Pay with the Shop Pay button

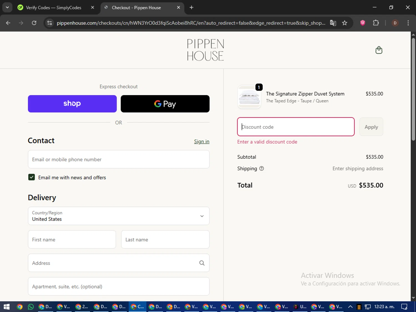(72, 104)
